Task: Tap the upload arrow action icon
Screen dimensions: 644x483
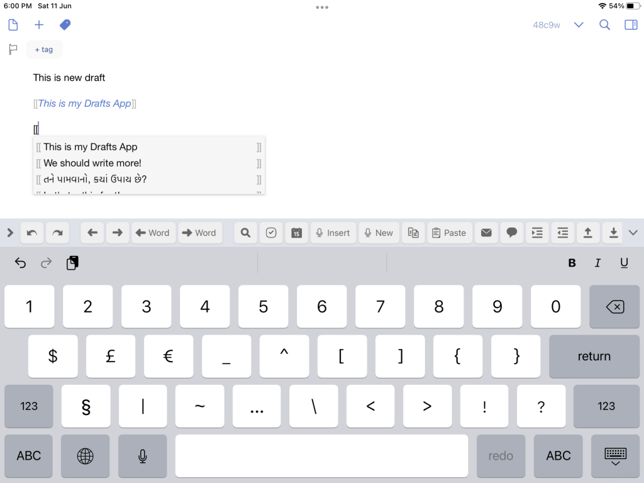Action: click(588, 233)
